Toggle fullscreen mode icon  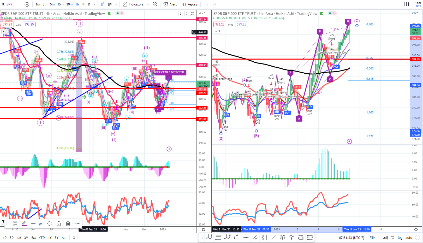pos(418,238)
